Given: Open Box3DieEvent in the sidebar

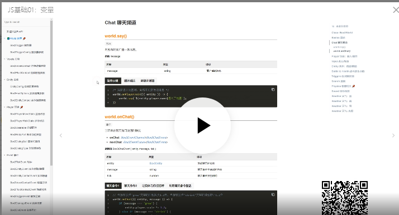Looking at the screenshot, I should 23,209.
